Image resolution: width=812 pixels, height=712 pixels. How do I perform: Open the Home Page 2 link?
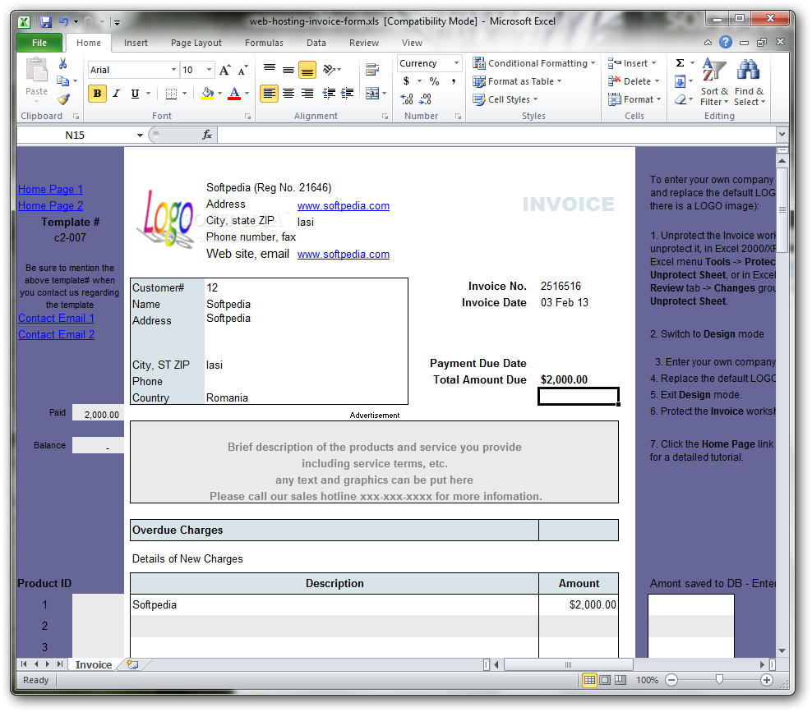coord(50,206)
